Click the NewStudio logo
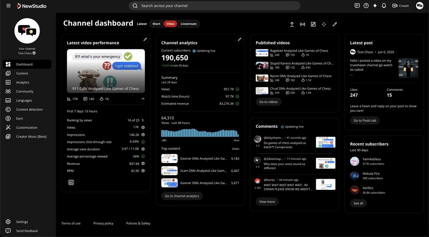429x237 pixels. click(x=31, y=6)
